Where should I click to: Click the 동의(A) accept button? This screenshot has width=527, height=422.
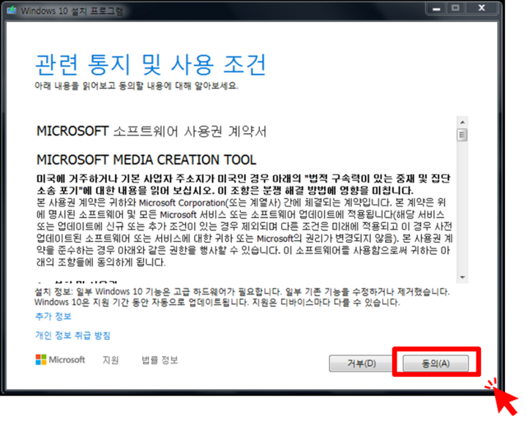436,363
